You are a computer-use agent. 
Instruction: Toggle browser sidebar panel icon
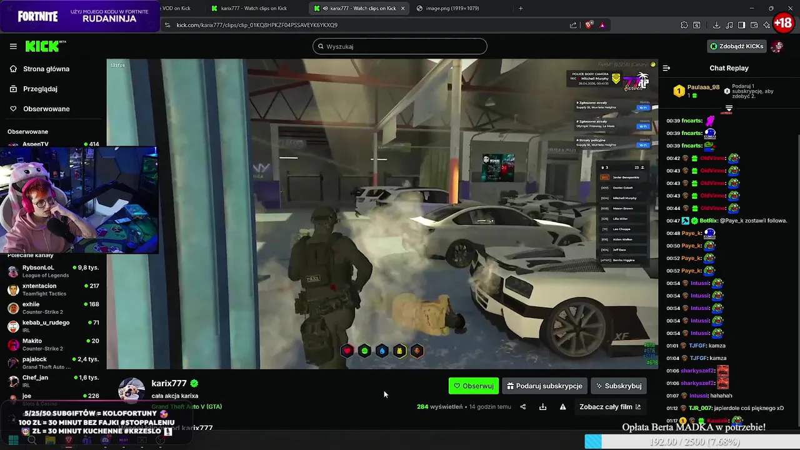pos(741,25)
